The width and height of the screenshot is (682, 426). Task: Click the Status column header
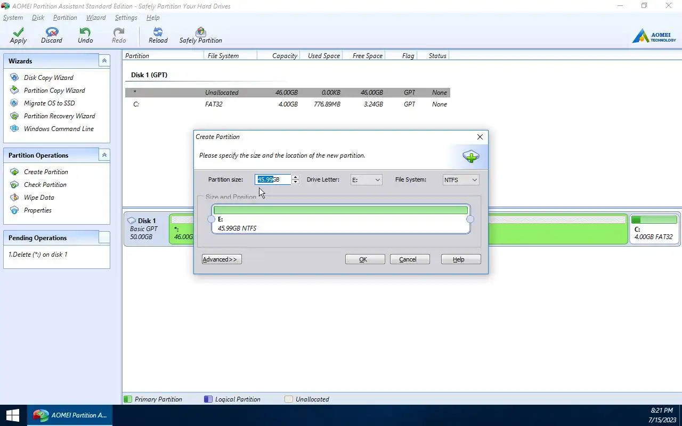[433, 55]
